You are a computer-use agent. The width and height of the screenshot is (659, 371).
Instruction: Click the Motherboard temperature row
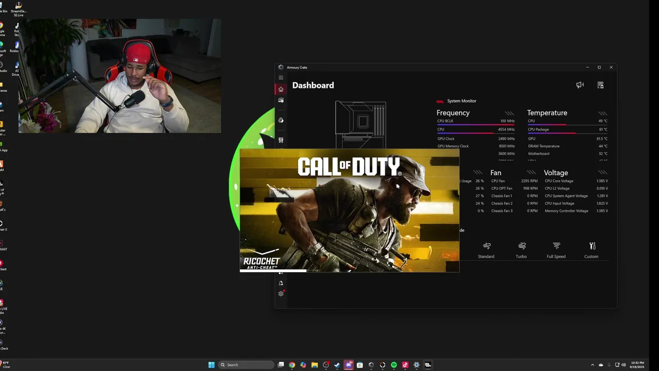(567, 154)
